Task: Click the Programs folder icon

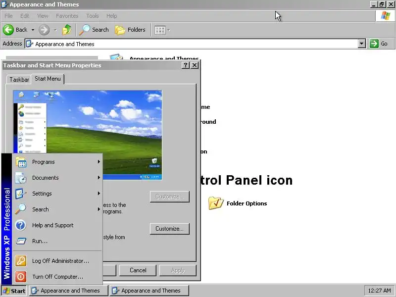Action: coord(21,162)
